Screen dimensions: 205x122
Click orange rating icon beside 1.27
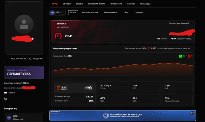(x=58, y=88)
